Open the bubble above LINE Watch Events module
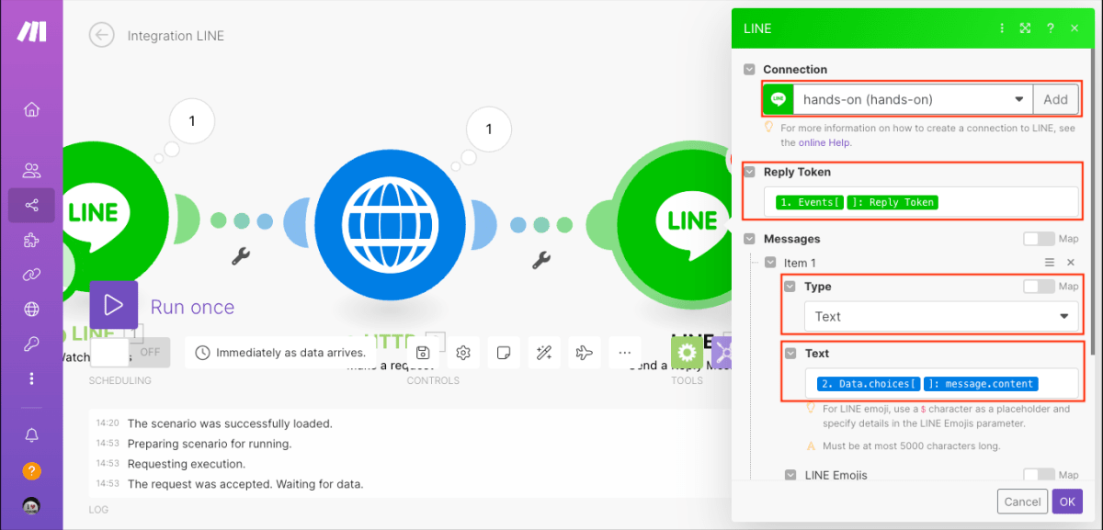 coord(192,121)
